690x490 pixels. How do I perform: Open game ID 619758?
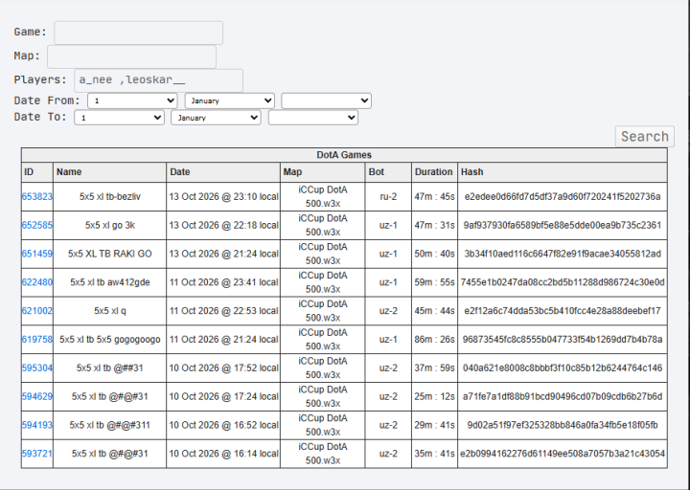click(37, 340)
